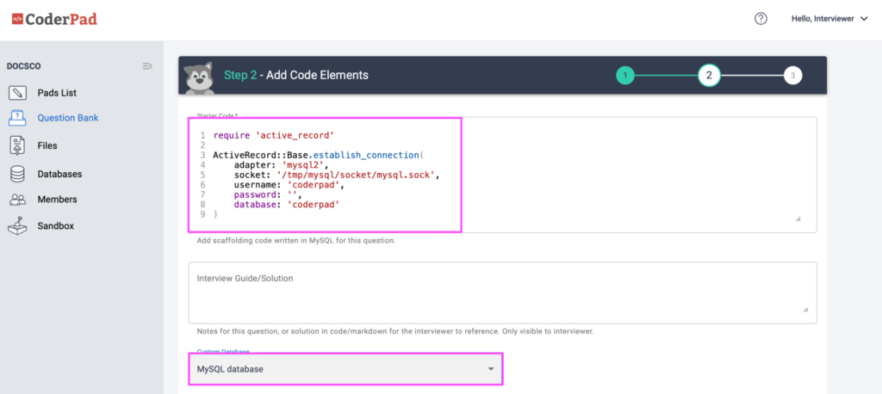Click the Interview Guide/Solution text box
This screenshot has width=882, height=394.
point(502,292)
